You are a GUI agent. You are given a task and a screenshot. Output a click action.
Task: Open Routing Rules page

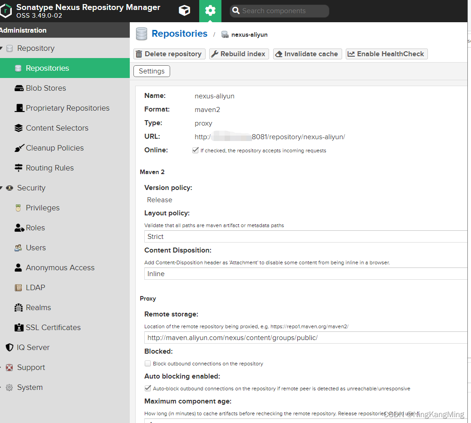(x=49, y=168)
